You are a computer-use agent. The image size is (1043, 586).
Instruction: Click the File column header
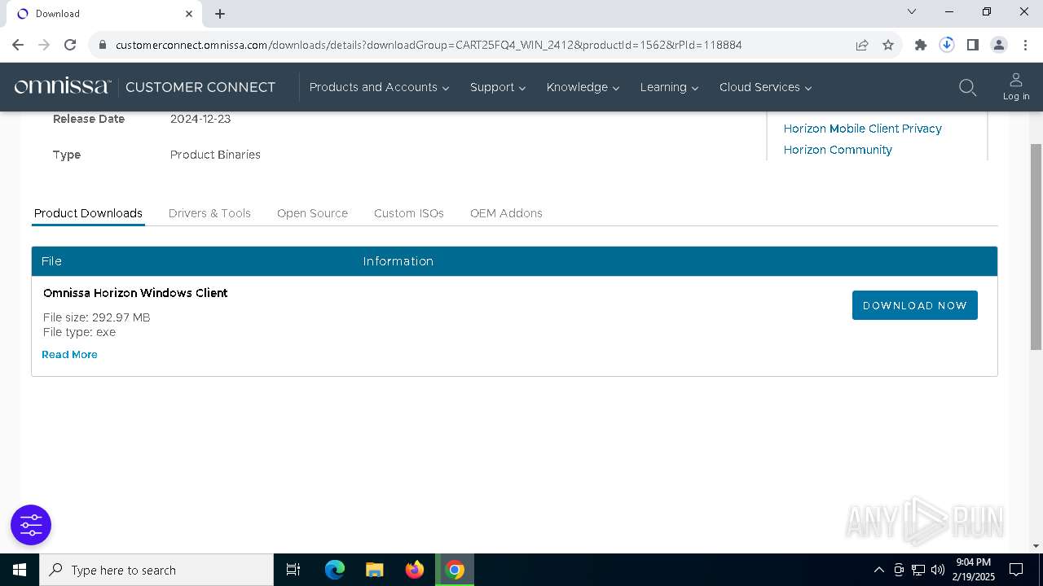point(51,261)
